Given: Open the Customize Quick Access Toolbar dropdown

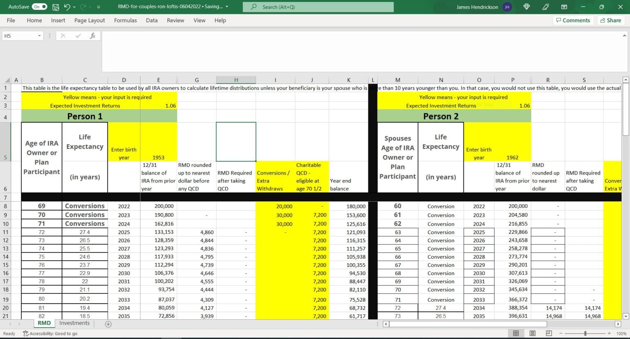Looking at the screenshot, I should (x=98, y=7).
